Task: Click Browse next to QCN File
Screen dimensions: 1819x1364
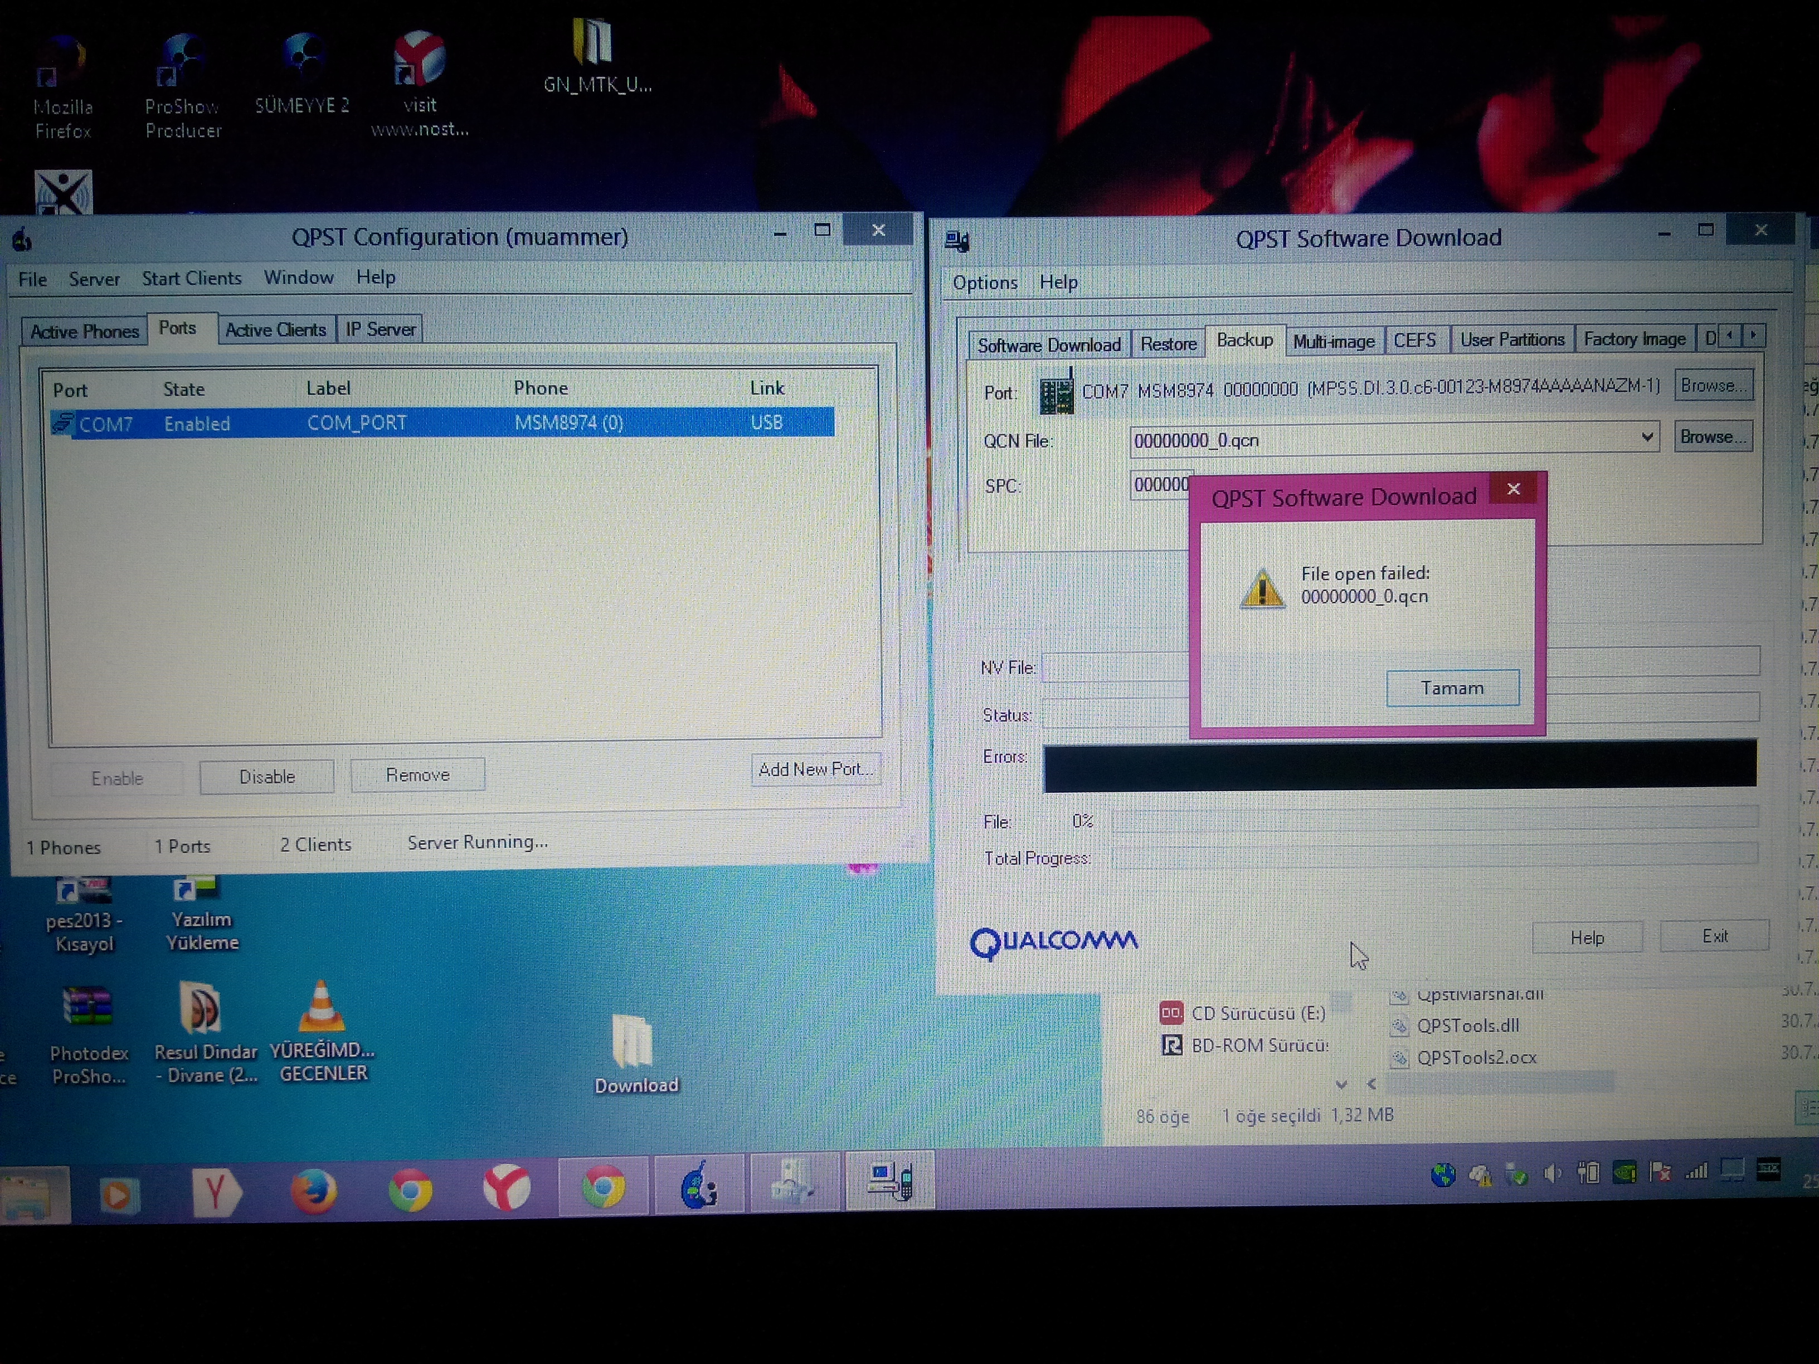Action: [1713, 437]
